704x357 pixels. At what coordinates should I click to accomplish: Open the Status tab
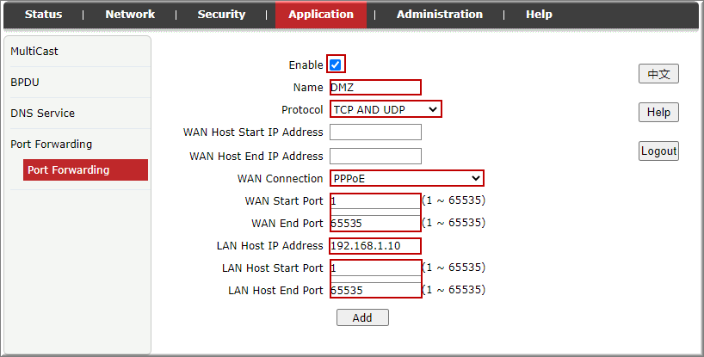pos(43,15)
